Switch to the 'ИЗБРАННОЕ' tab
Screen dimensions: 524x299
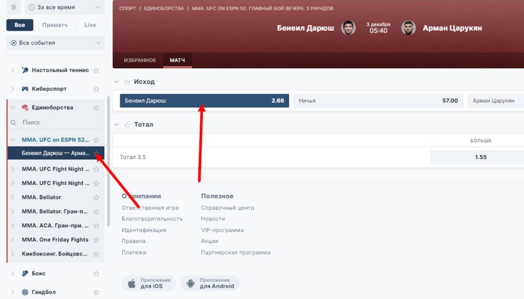[140, 60]
